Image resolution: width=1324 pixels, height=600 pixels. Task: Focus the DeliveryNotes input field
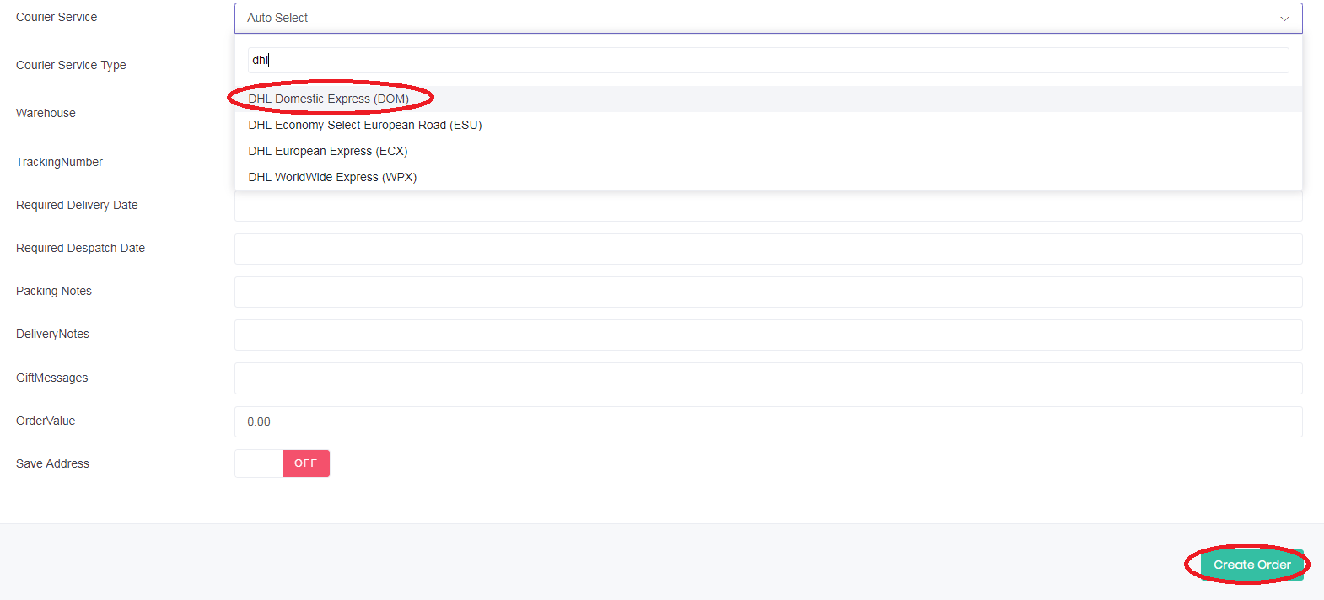[x=768, y=335]
